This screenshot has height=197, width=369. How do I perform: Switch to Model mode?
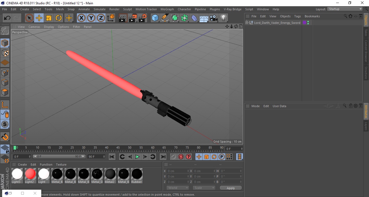coord(5,43)
